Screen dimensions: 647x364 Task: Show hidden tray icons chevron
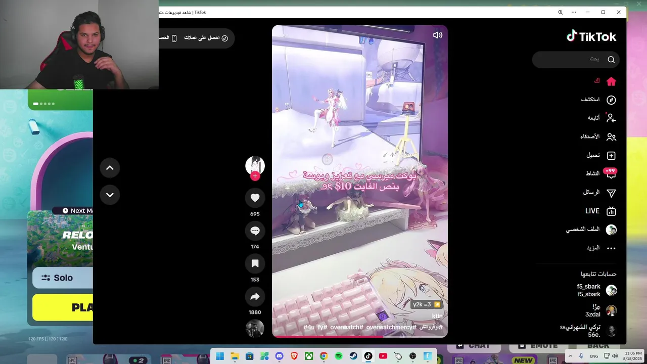(x=571, y=356)
